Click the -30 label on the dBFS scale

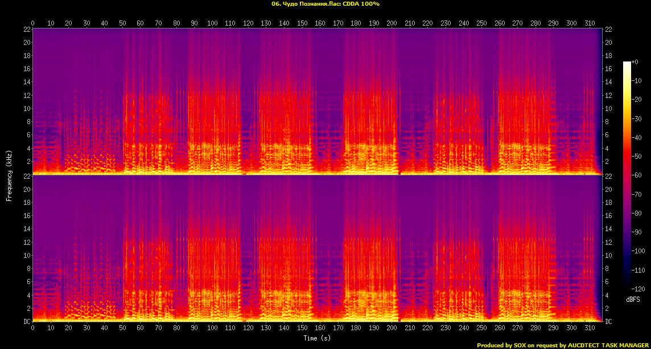click(638, 118)
